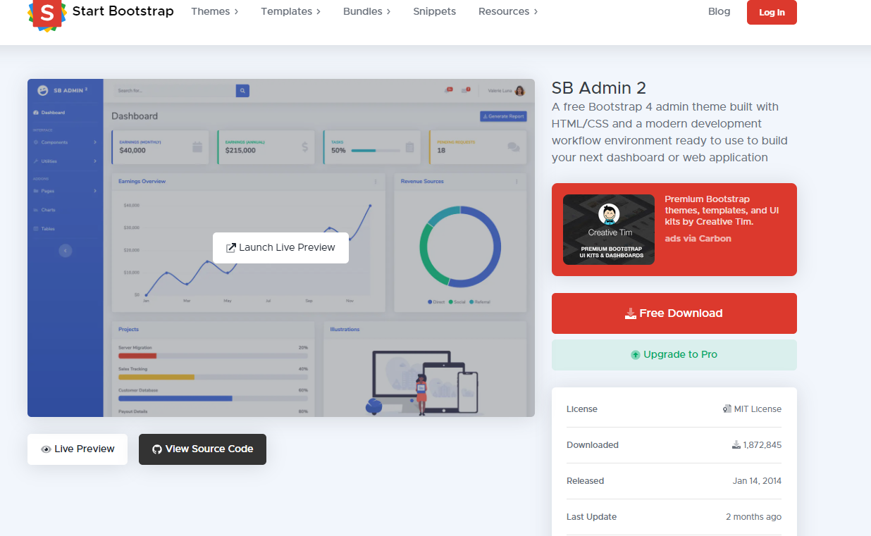Open the Blog link
Screen dimensions: 871x536
coord(719,11)
